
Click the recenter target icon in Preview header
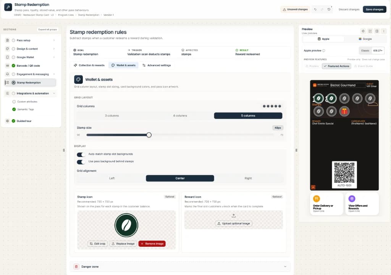pyautogui.click(x=363, y=31)
